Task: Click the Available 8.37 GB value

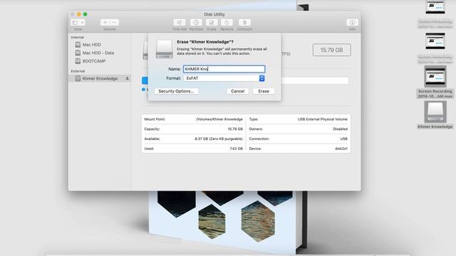Action: coord(219,139)
